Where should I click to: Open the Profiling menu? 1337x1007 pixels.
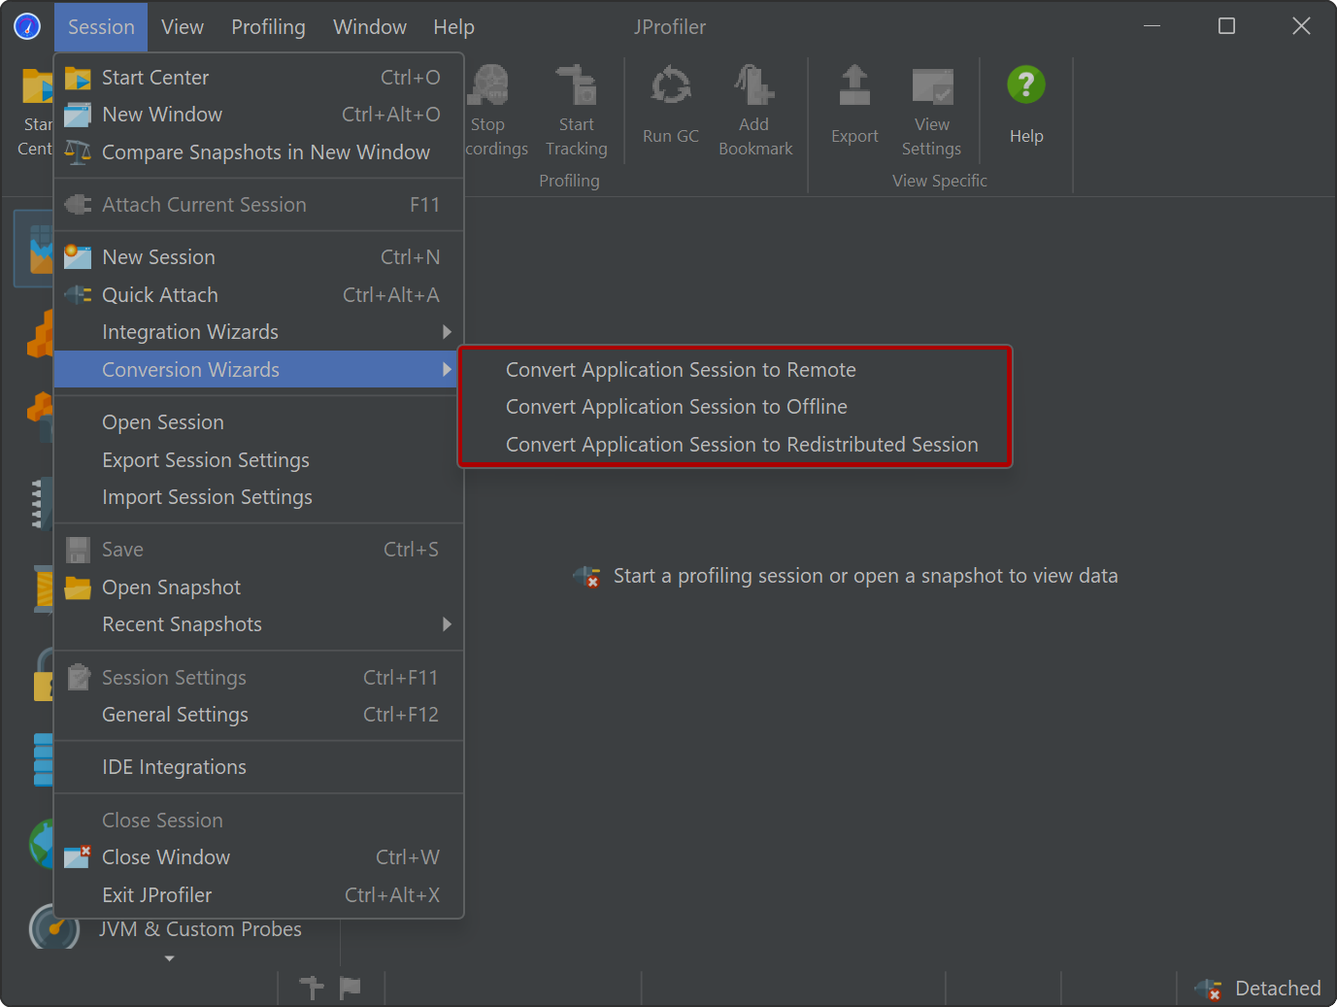click(x=268, y=27)
